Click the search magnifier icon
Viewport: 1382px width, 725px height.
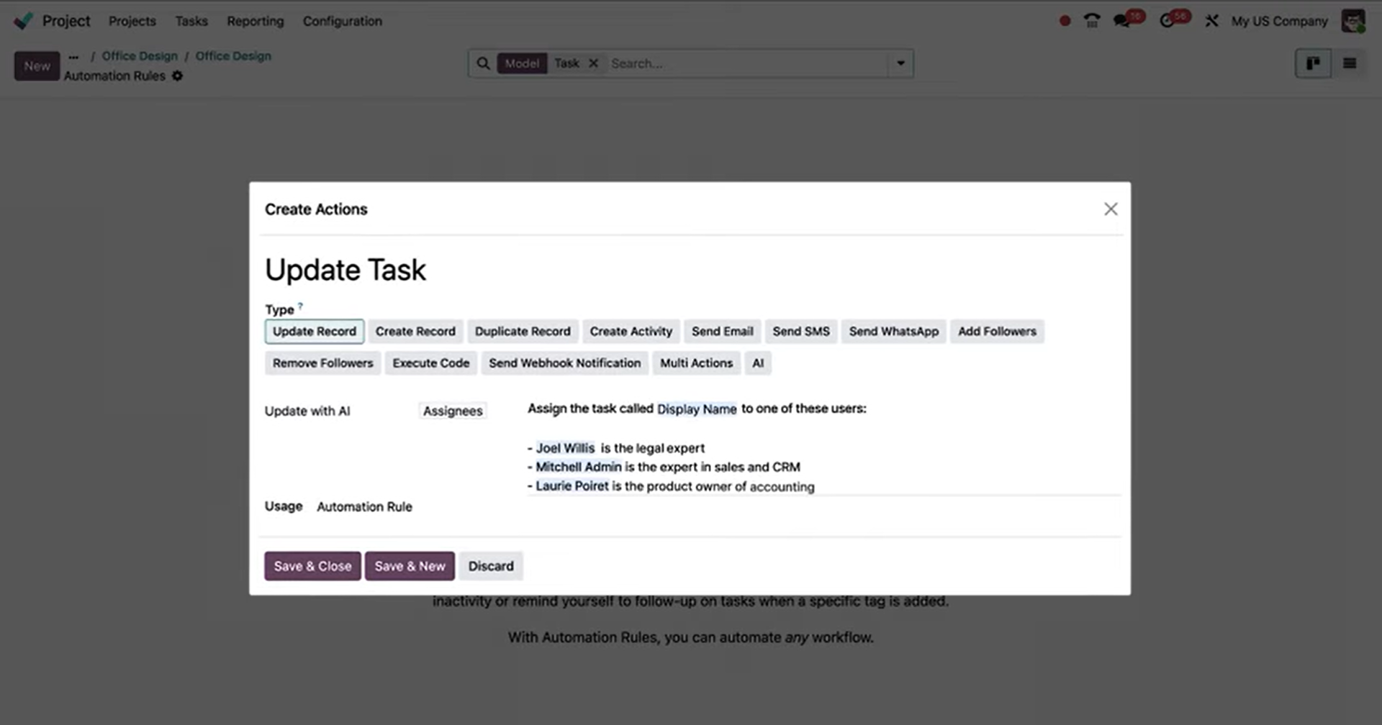484,63
